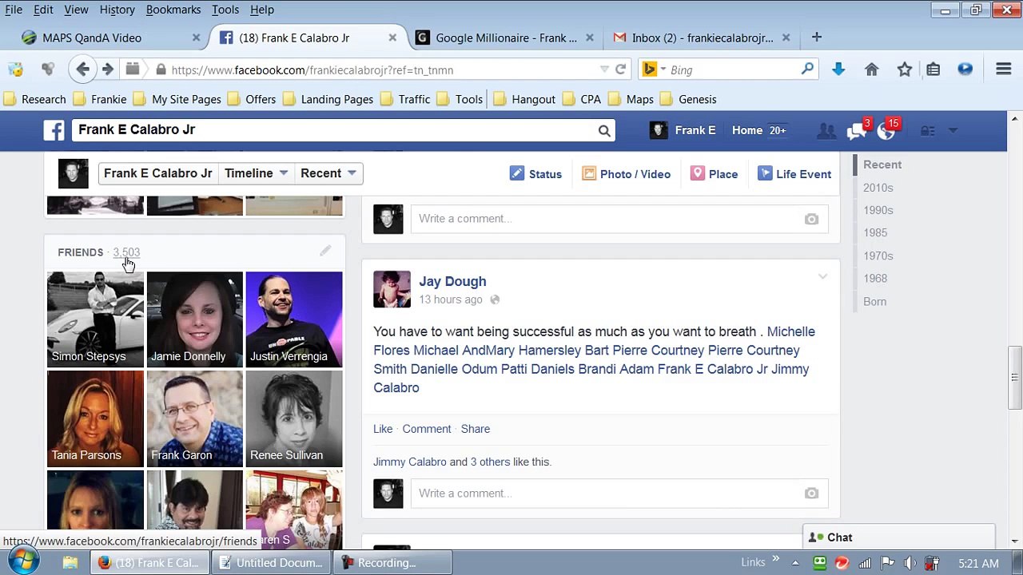Viewport: 1023px width, 575px height.
Task: Open a new browser tab
Action: [816, 38]
